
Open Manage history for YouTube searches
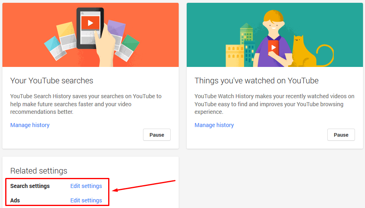coord(30,125)
